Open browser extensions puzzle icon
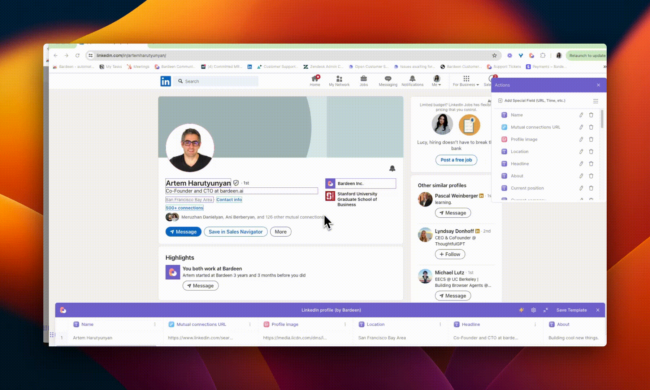The width and height of the screenshot is (650, 390). [543, 55]
